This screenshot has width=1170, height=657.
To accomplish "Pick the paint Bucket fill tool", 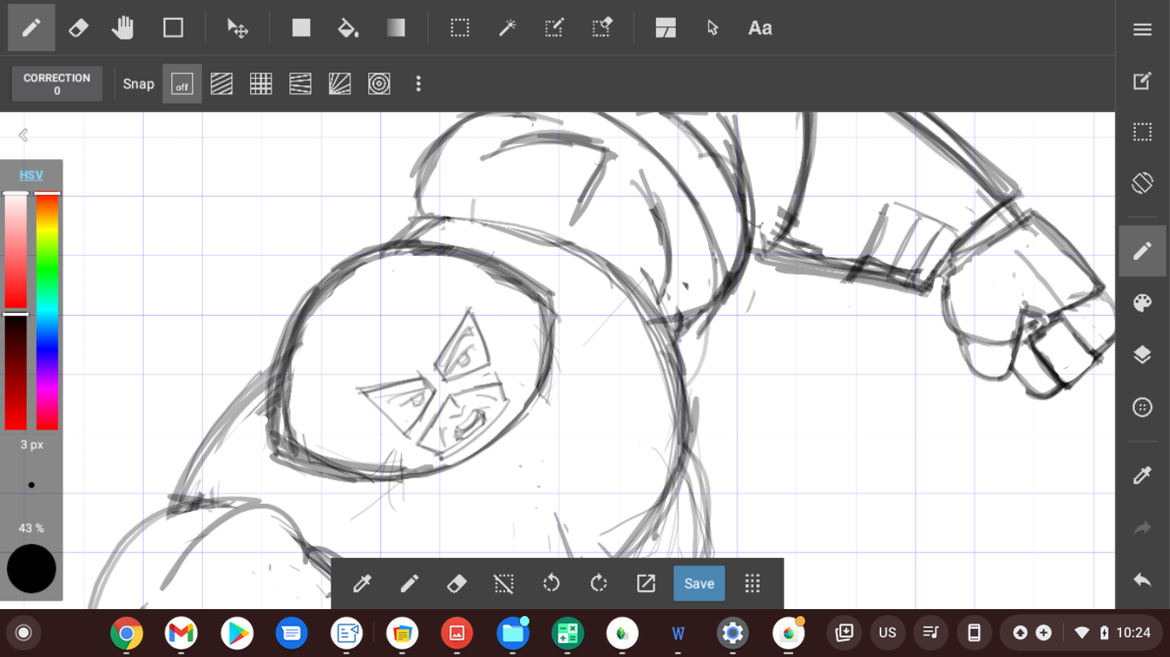I will [x=348, y=27].
